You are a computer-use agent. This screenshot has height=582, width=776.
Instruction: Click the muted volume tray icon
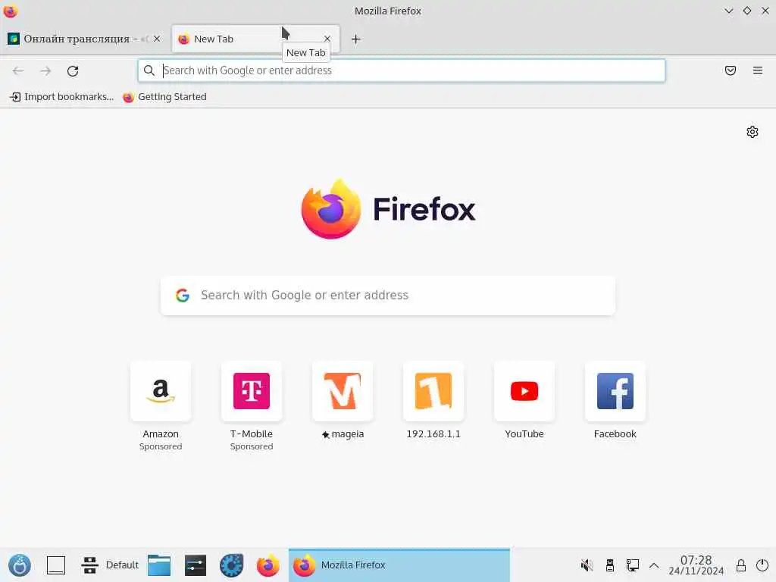pos(587,565)
